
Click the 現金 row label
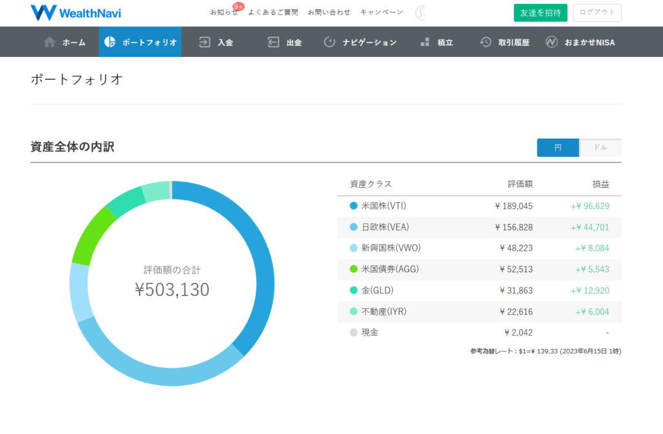pos(370,332)
